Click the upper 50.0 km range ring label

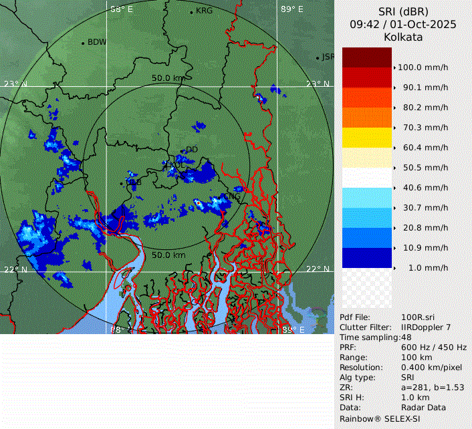168,78
